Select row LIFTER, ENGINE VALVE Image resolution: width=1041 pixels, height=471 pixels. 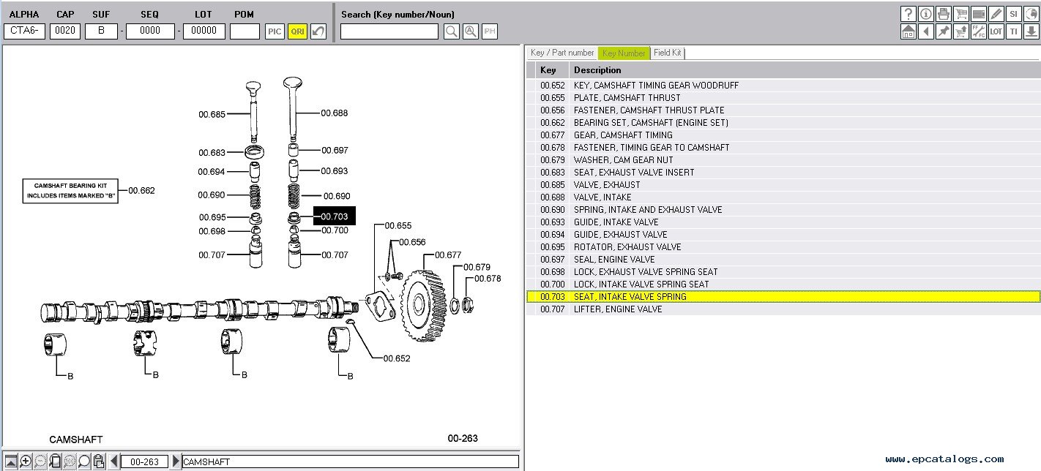coord(783,309)
